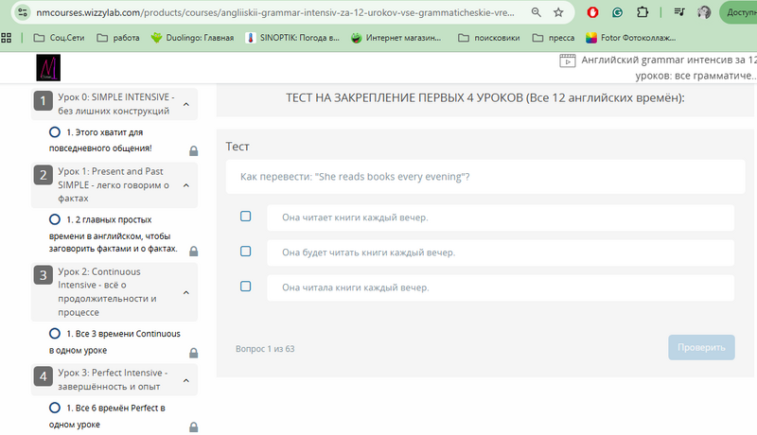Open lesson Все 6 времён Perfect в одном уроке
The height and width of the screenshot is (435, 757).
pyautogui.click(x=107, y=416)
